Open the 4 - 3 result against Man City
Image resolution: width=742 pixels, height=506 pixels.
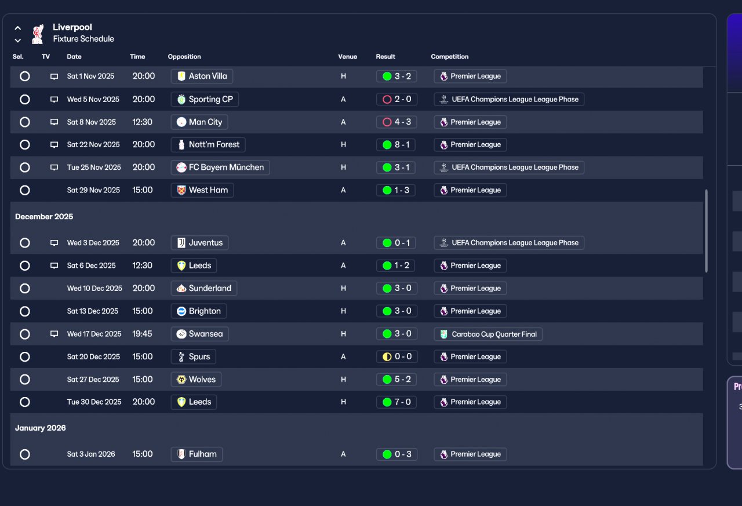click(x=397, y=122)
